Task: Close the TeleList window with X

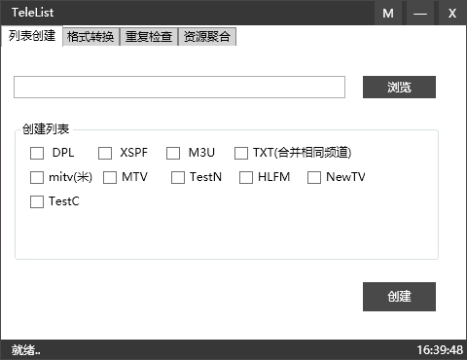Action: [452, 13]
